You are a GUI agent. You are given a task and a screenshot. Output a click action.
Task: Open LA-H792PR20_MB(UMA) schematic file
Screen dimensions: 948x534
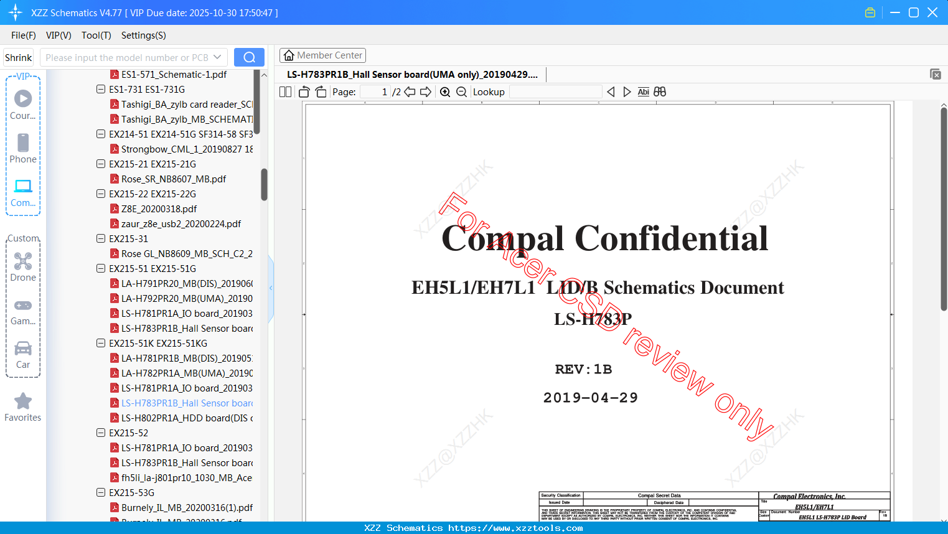[x=182, y=299]
